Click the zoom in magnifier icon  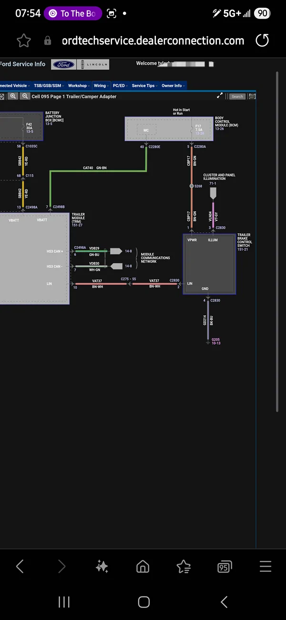pyautogui.click(x=13, y=96)
